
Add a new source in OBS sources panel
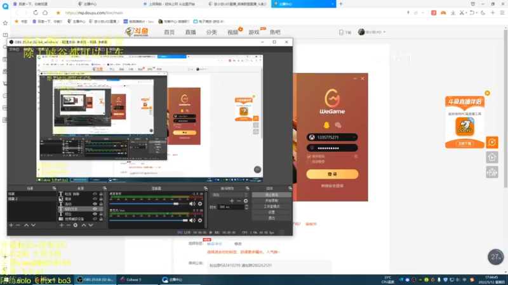click(62, 225)
